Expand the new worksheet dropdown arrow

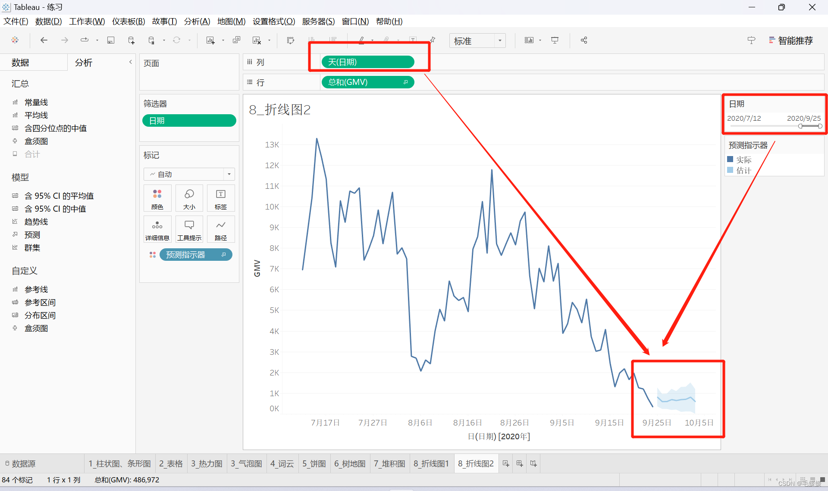[x=223, y=41]
